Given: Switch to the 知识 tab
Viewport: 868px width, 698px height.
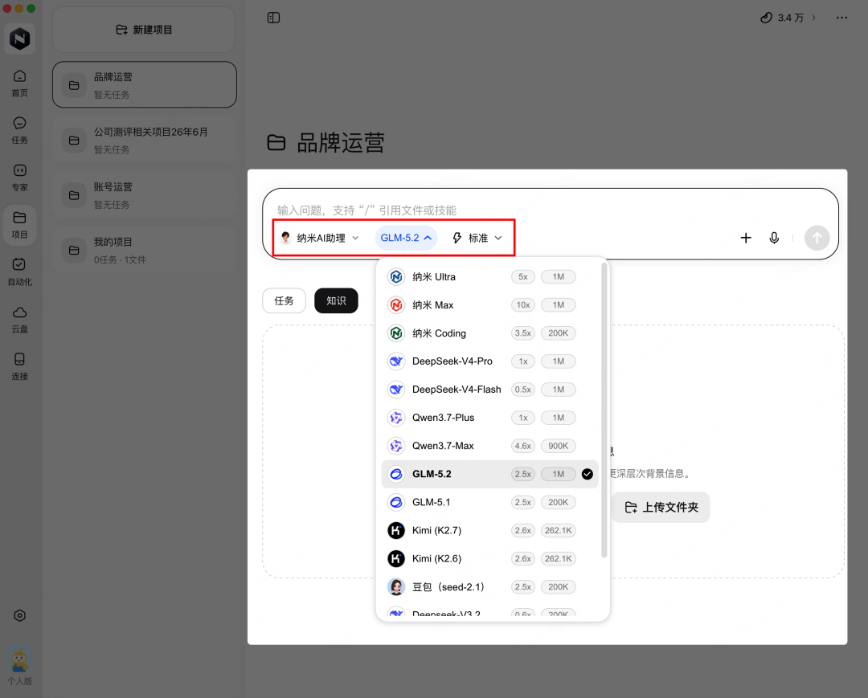Looking at the screenshot, I should coord(336,301).
